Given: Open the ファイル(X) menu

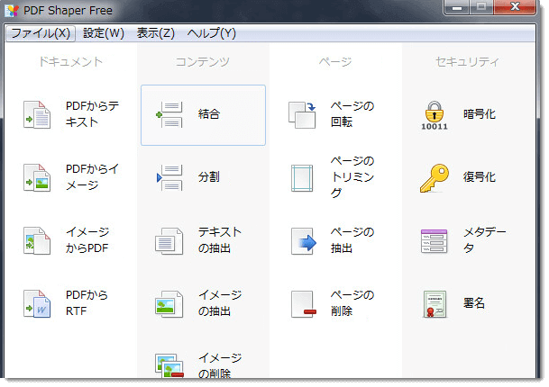Looking at the screenshot, I should [x=41, y=33].
